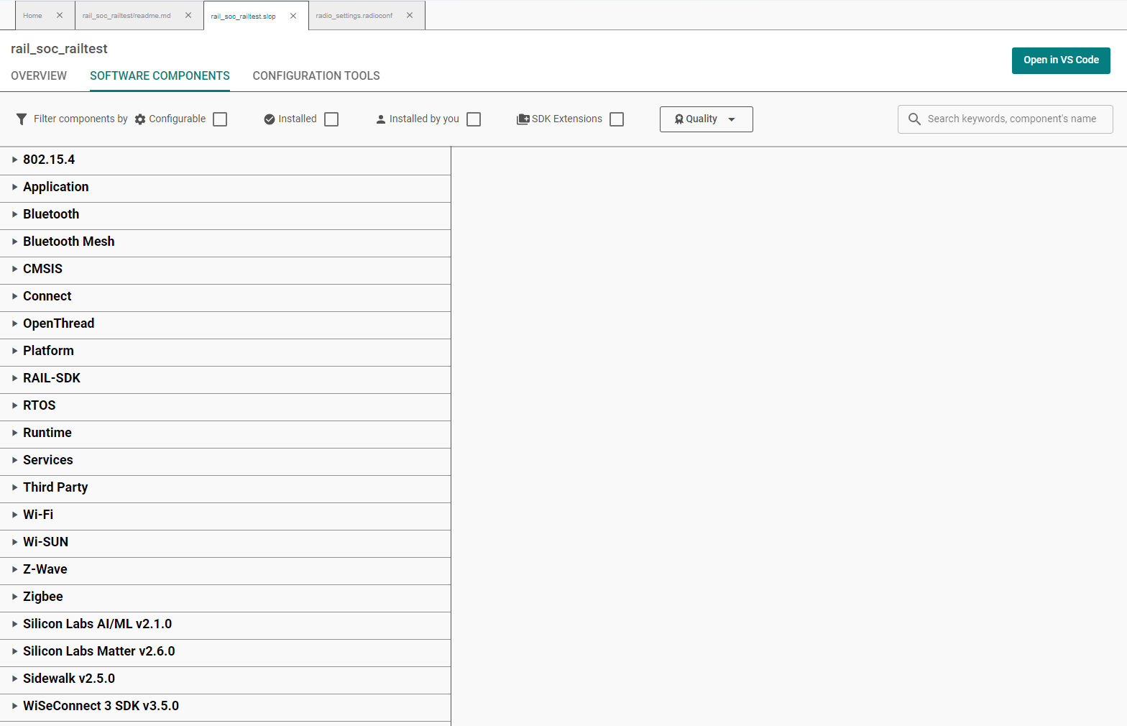1127x726 pixels.
Task: Close the Home tab
Action: pos(60,15)
